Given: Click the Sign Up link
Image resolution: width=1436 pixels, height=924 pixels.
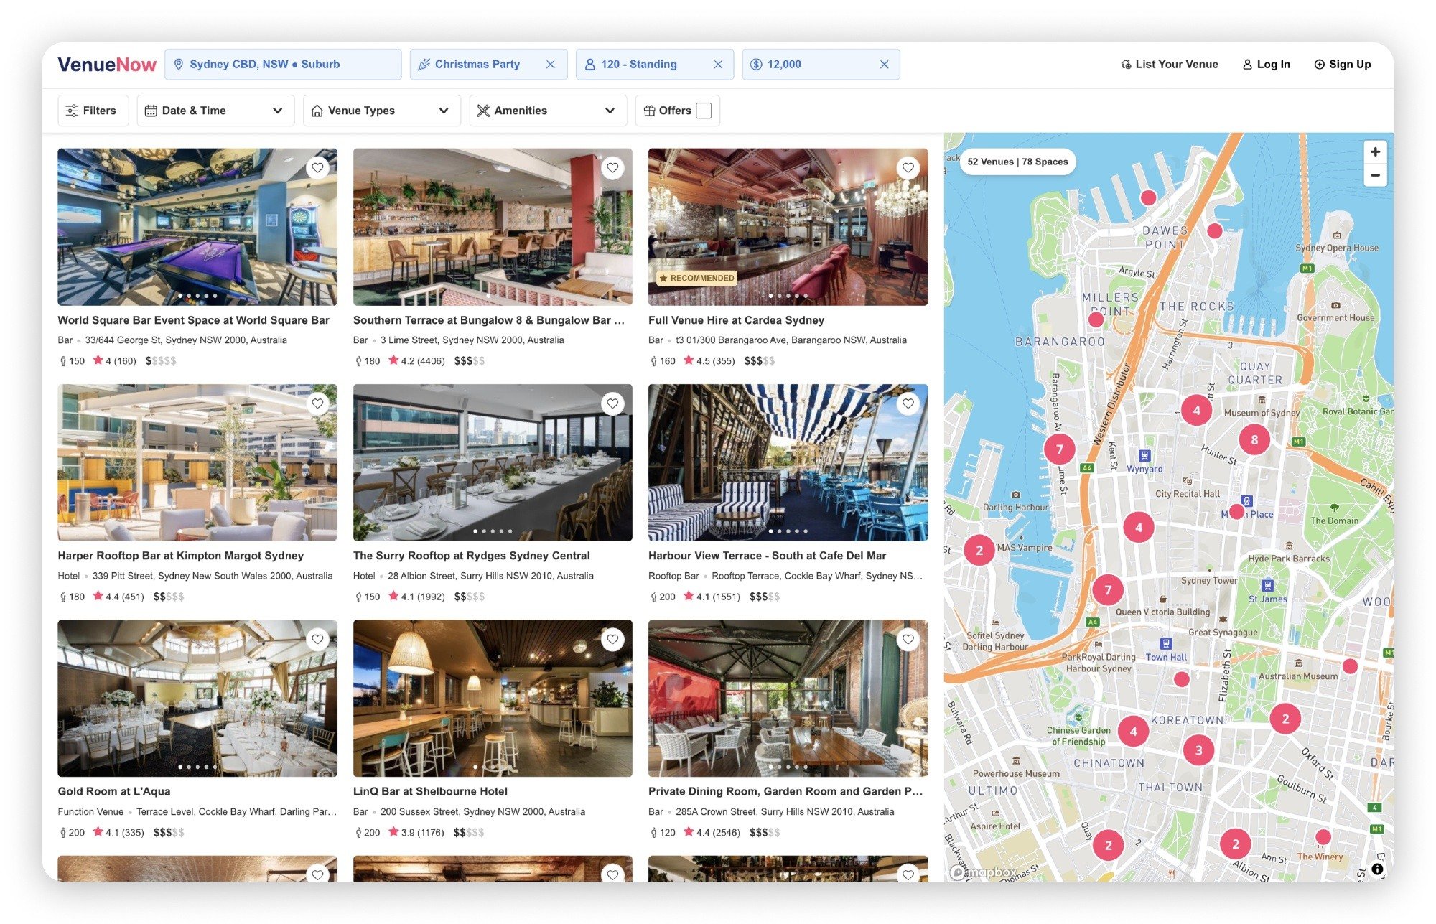Looking at the screenshot, I should pyautogui.click(x=1343, y=65).
